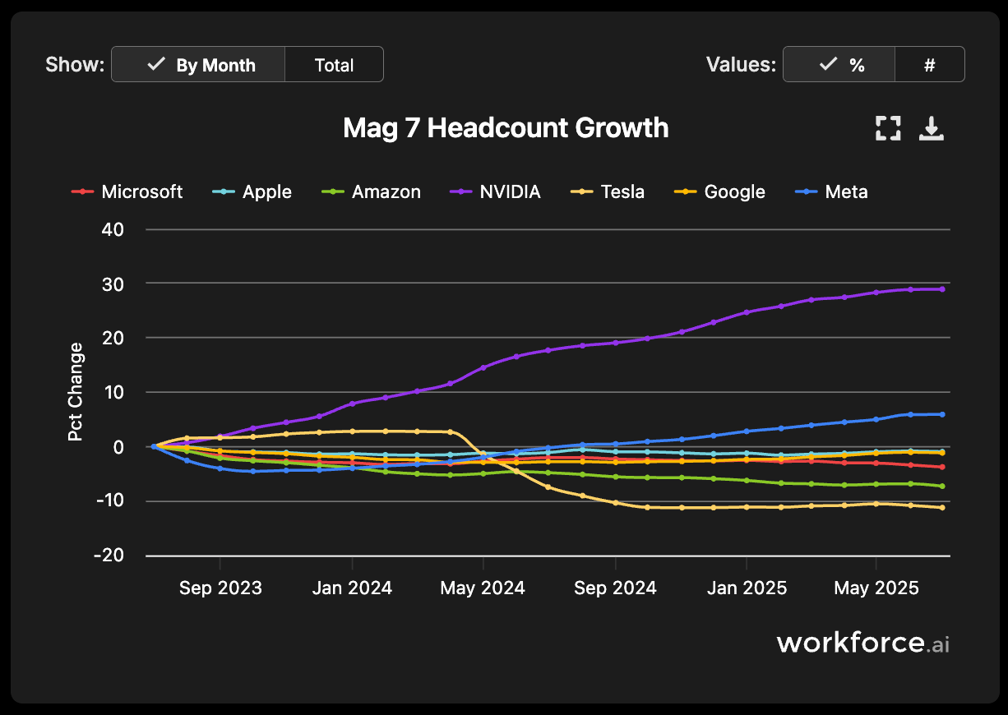Toggle the Amazon legend series
This screenshot has height=715, width=1008.
[x=372, y=191]
